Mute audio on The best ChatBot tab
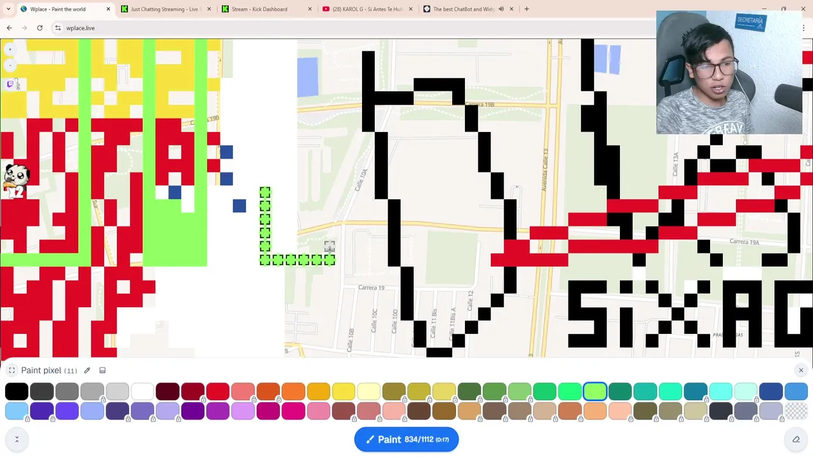This screenshot has width=813, height=457. coord(501,9)
